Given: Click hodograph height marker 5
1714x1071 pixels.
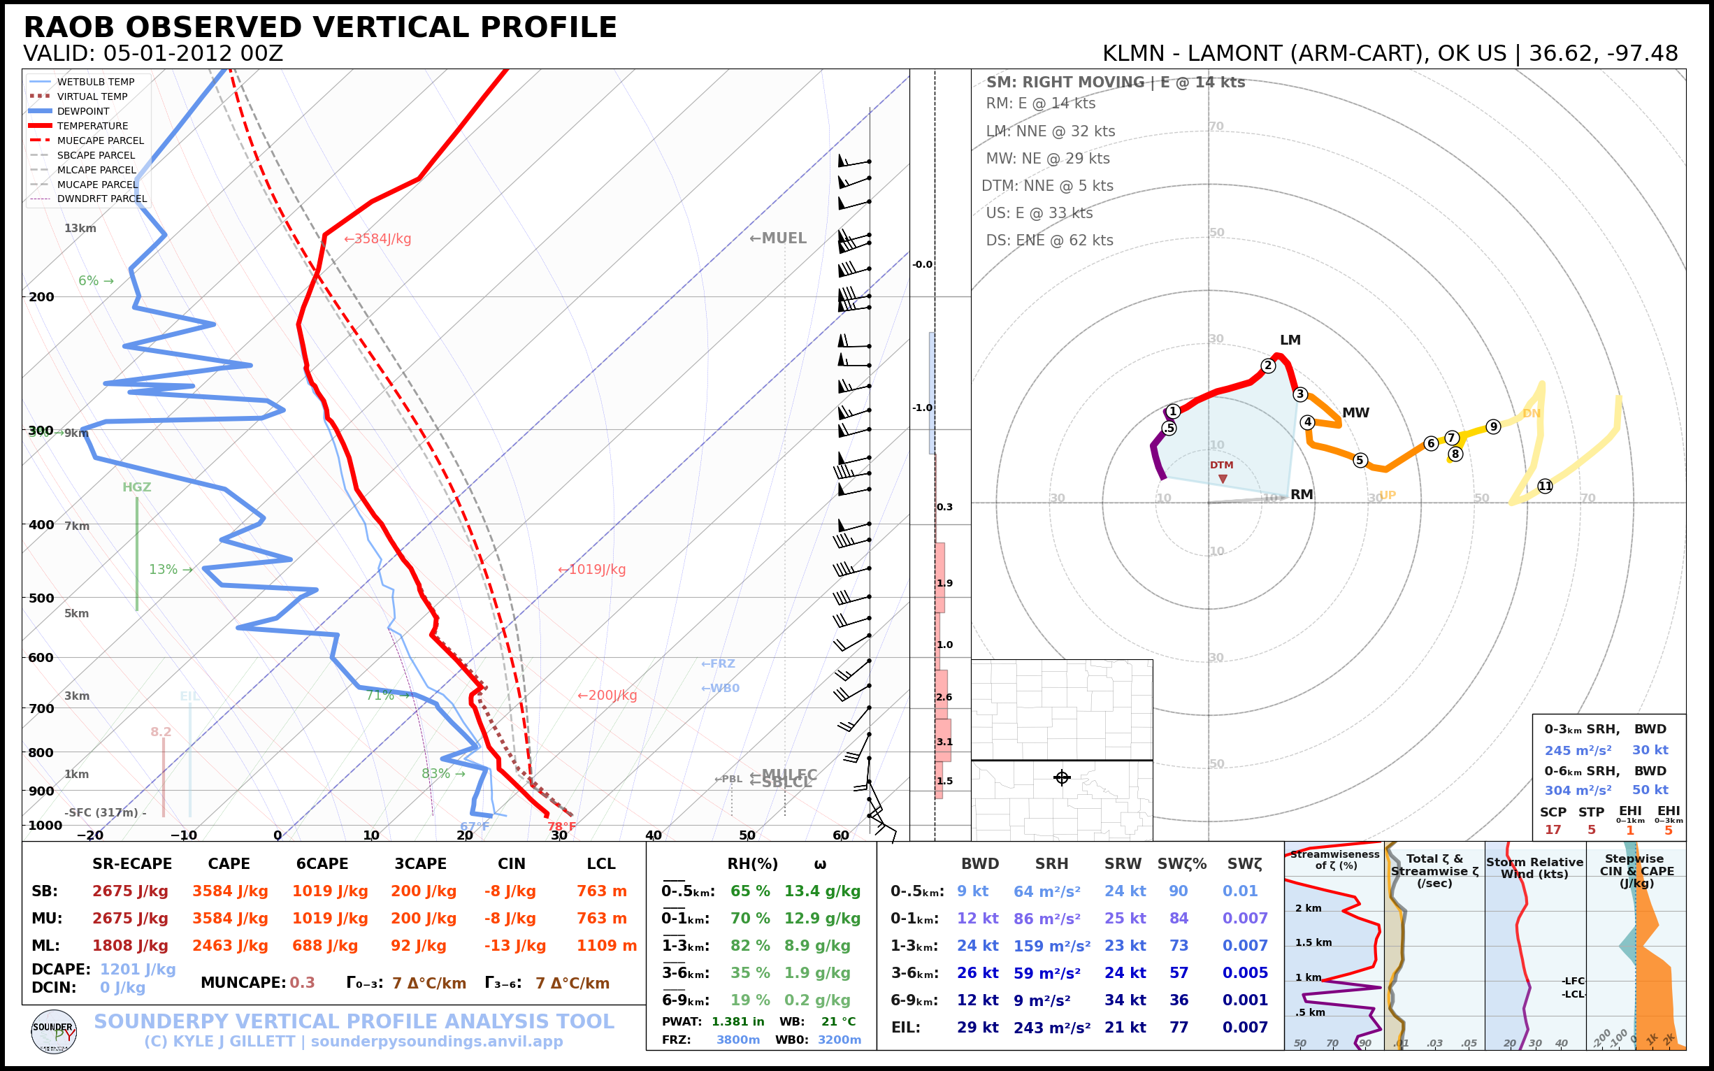Looking at the screenshot, I should [x=1359, y=461].
